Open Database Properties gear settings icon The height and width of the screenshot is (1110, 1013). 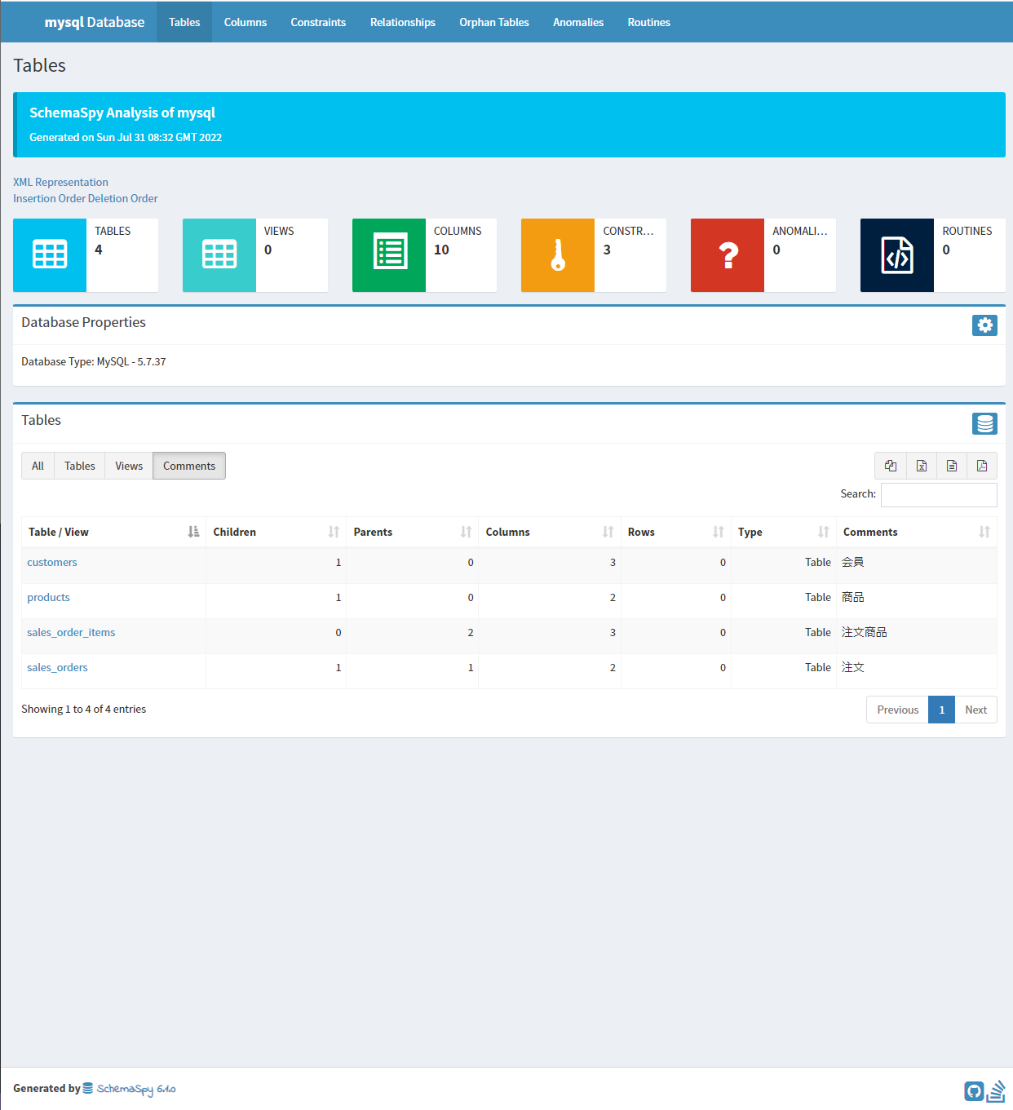[984, 325]
